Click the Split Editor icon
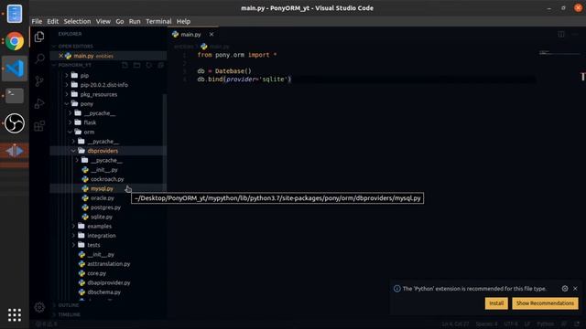The width and height of the screenshot is (586, 329). [561, 35]
